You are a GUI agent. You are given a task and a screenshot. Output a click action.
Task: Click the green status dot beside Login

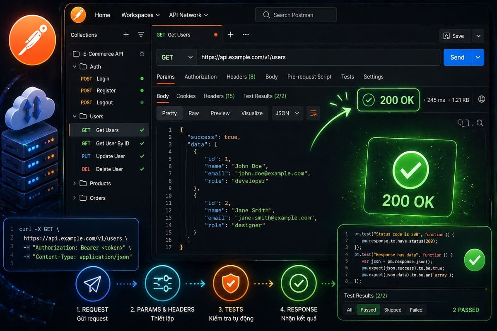[x=142, y=79]
